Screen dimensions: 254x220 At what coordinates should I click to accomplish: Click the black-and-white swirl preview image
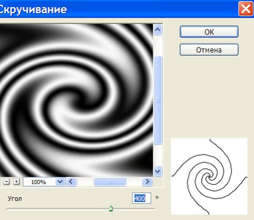coord(76,100)
